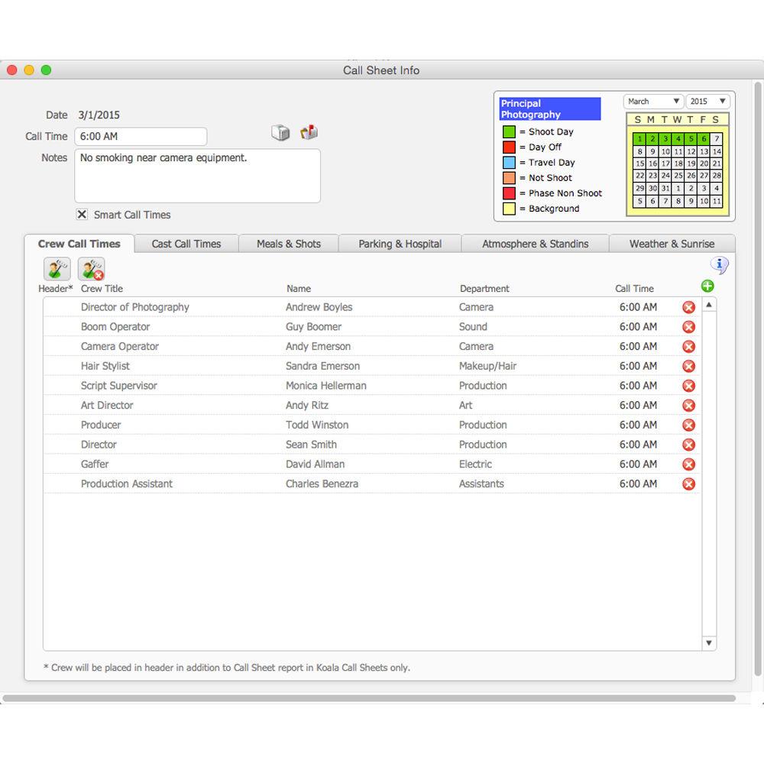764x764 pixels.
Task: Uncheck the Smart Call Times checkbox
Action: pos(82,215)
